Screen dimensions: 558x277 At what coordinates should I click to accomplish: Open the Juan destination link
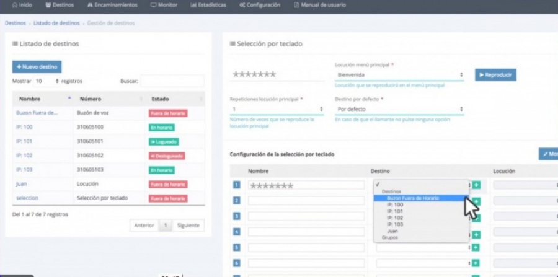pos(21,184)
